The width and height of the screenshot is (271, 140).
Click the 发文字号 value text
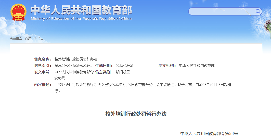(x=74, y=72)
